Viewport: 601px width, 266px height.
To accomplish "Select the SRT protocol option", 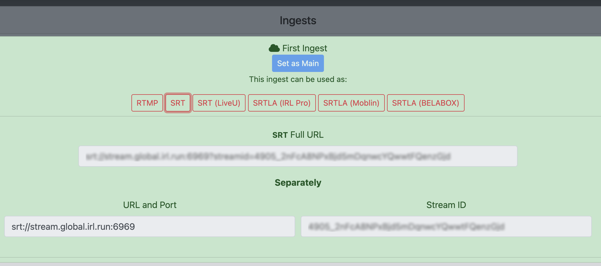I will tap(178, 103).
